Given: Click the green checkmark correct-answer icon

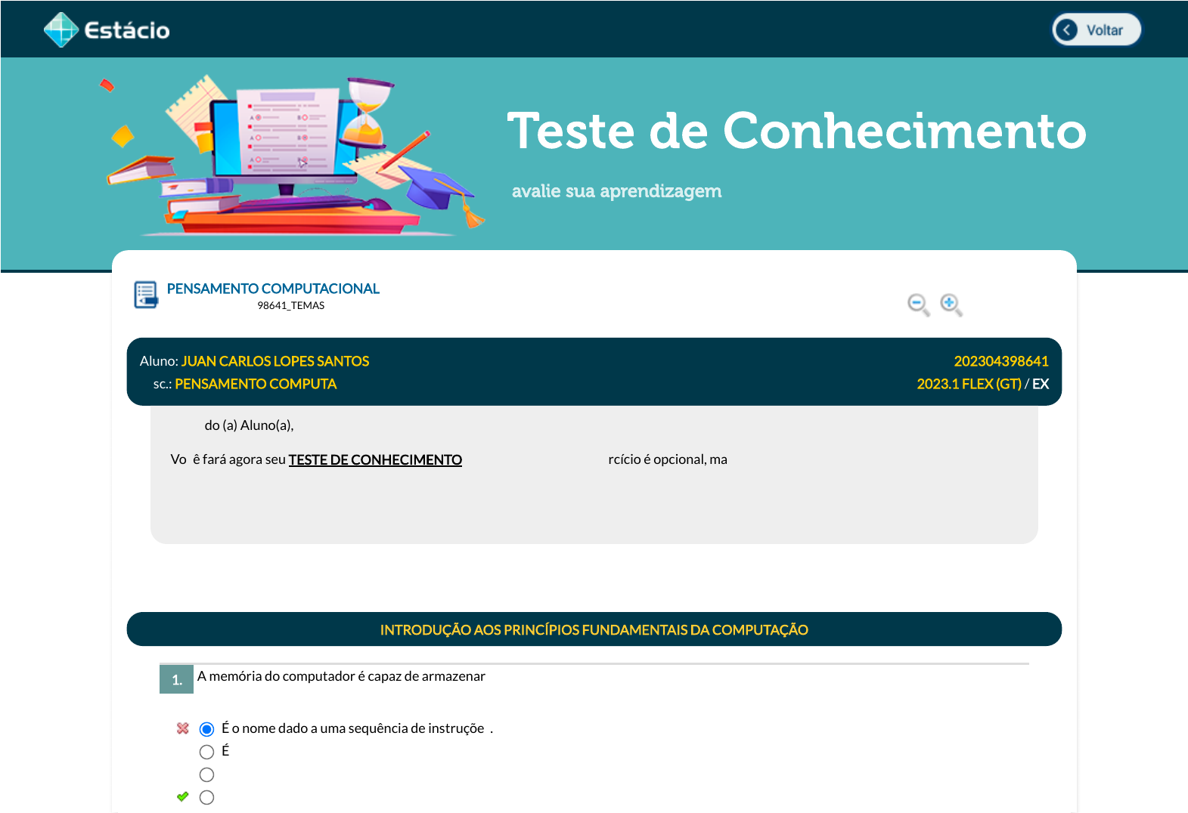Looking at the screenshot, I should pyautogui.click(x=183, y=796).
